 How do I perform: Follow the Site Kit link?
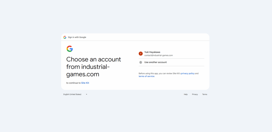[x=85, y=83]
